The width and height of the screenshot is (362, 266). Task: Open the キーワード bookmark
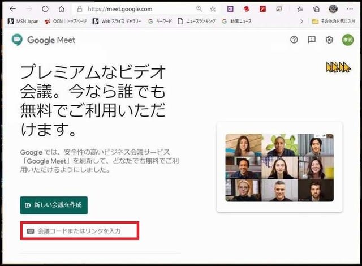[160, 22]
